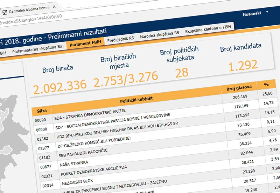This screenshot has height=193, width=280.
Task: Click the Broj birača value 2.092.336
Action: coord(60,87)
